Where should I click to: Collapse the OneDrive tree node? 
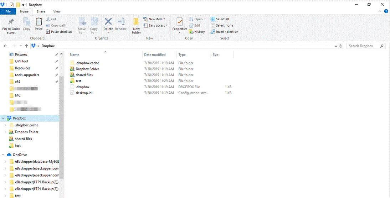3,155
